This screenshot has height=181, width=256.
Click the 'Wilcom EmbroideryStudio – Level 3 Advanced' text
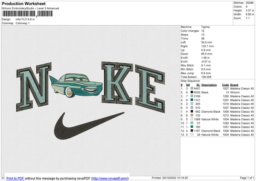pos(30,9)
